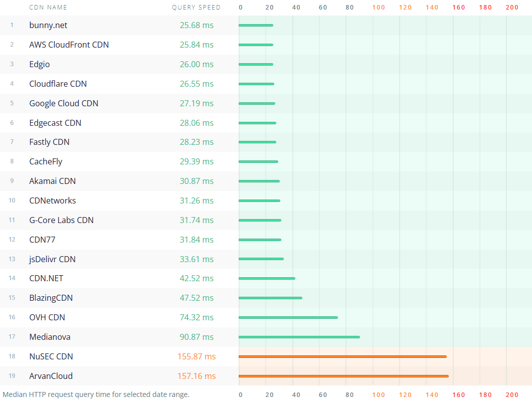Select the CDN77 name
The width and height of the screenshot is (532, 403).
(x=42, y=240)
